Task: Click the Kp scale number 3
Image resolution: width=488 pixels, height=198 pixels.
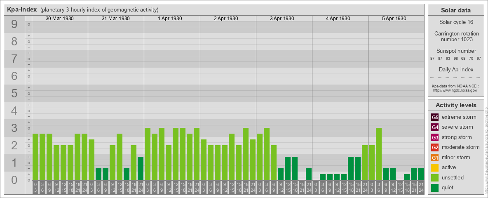Action: (x=14, y=128)
